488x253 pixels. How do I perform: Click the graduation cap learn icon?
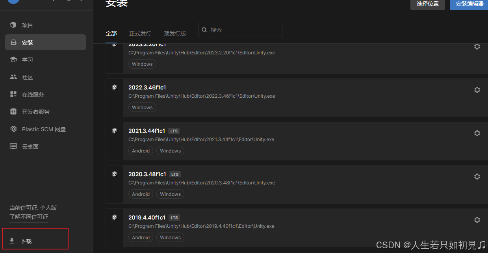(13, 60)
